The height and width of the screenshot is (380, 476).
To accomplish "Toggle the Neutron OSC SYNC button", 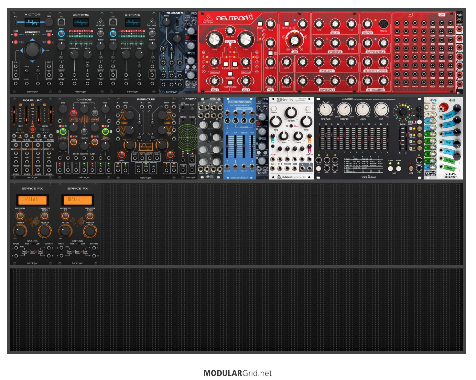I will coord(230,74).
